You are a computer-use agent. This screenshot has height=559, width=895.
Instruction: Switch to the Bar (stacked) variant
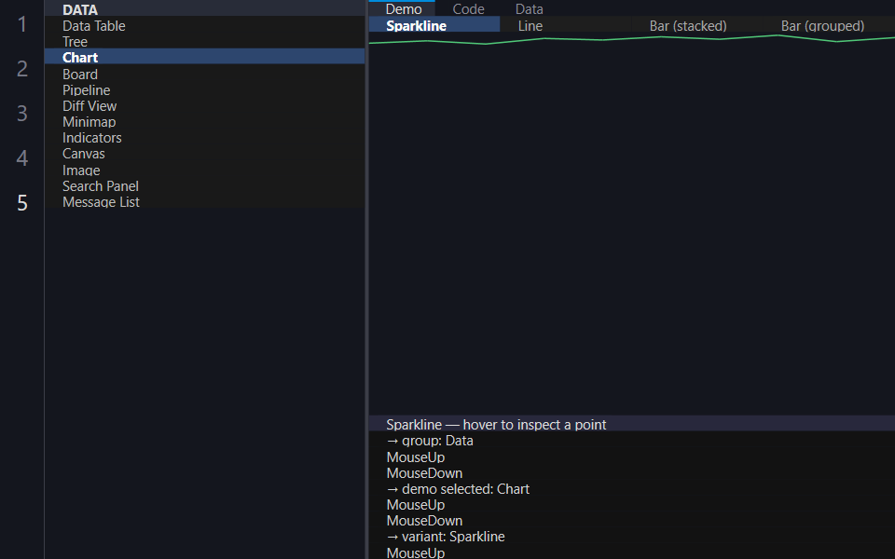[697, 25]
